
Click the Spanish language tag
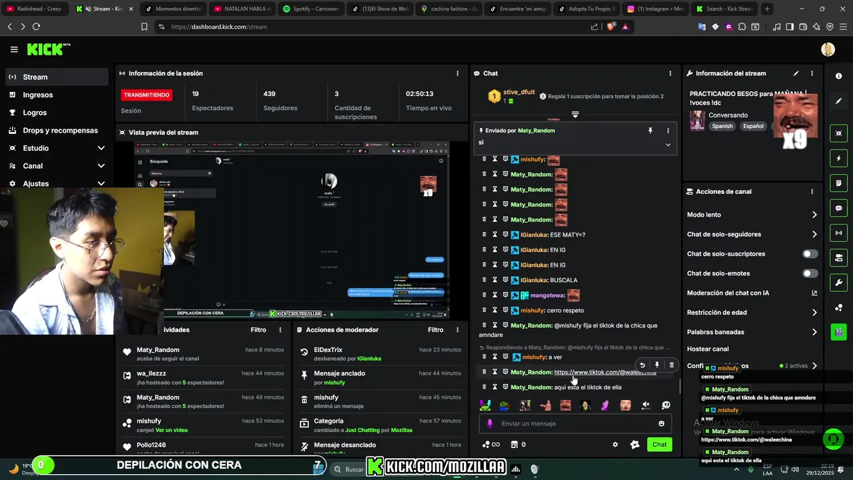point(722,126)
